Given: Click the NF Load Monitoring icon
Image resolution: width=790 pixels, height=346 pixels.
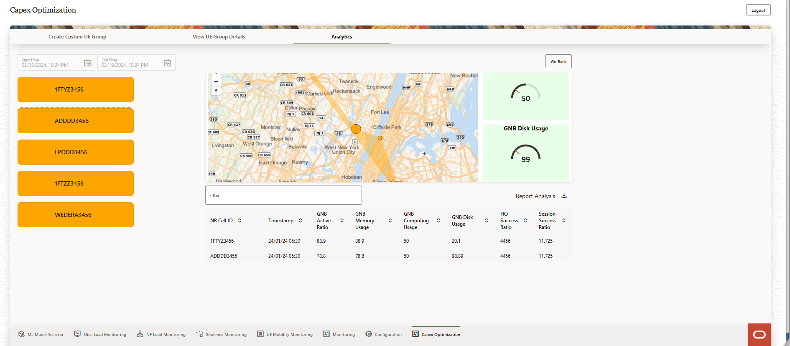Looking at the screenshot, I should coord(140,334).
